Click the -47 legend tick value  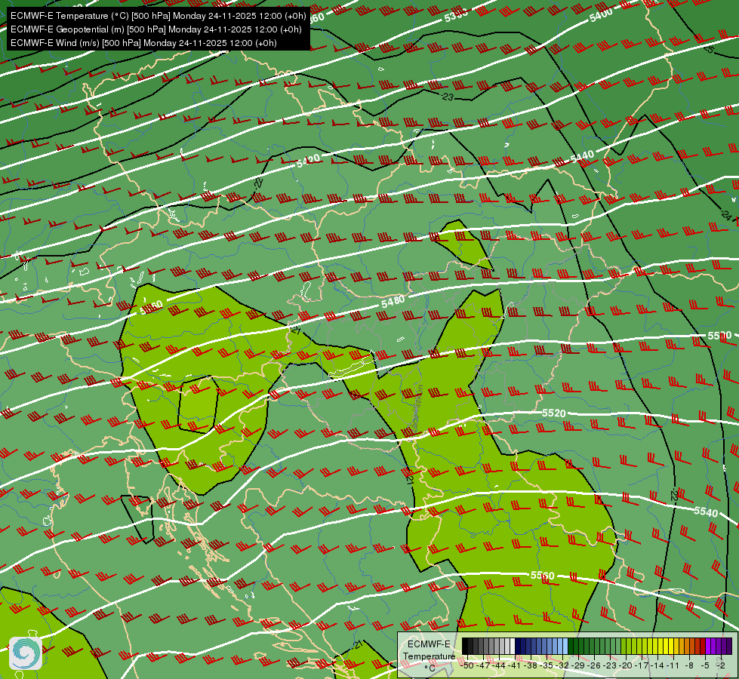[484, 666]
